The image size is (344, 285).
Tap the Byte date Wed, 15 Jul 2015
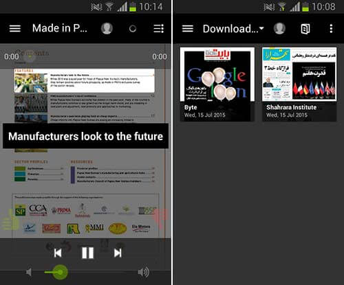205,115
